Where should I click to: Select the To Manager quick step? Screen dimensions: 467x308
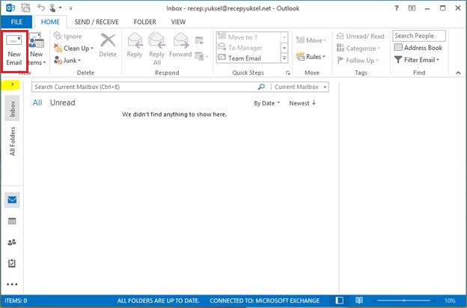(248, 48)
